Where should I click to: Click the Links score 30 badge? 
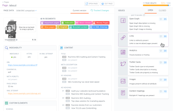pyautogui.click(x=163, y=36)
